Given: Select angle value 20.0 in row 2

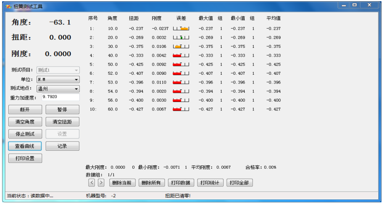Looking at the screenshot, I should coord(113,37).
